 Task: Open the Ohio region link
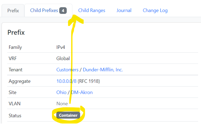tap(61, 92)
